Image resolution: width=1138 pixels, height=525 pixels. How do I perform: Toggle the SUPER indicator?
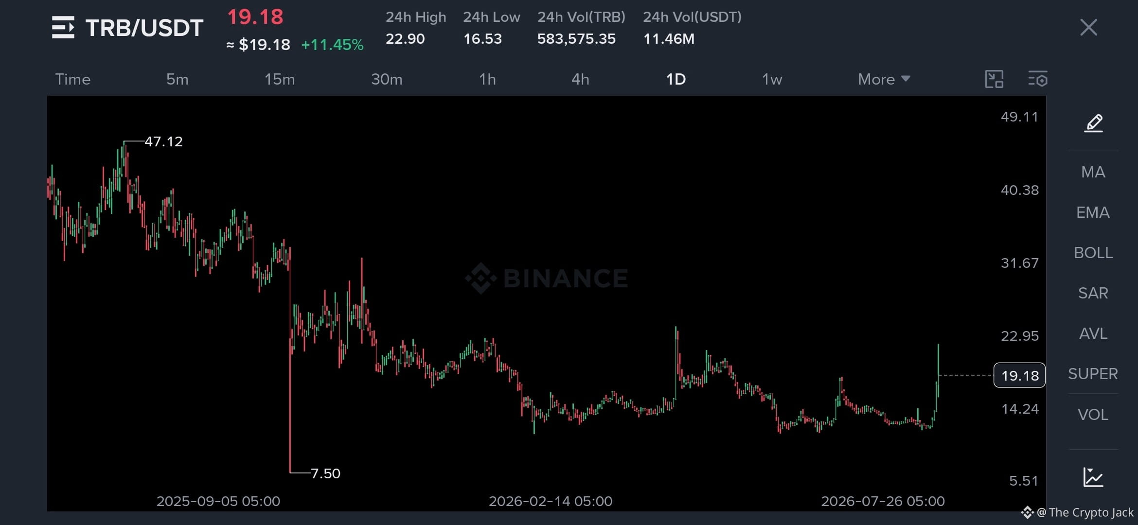coord(1093,374)
